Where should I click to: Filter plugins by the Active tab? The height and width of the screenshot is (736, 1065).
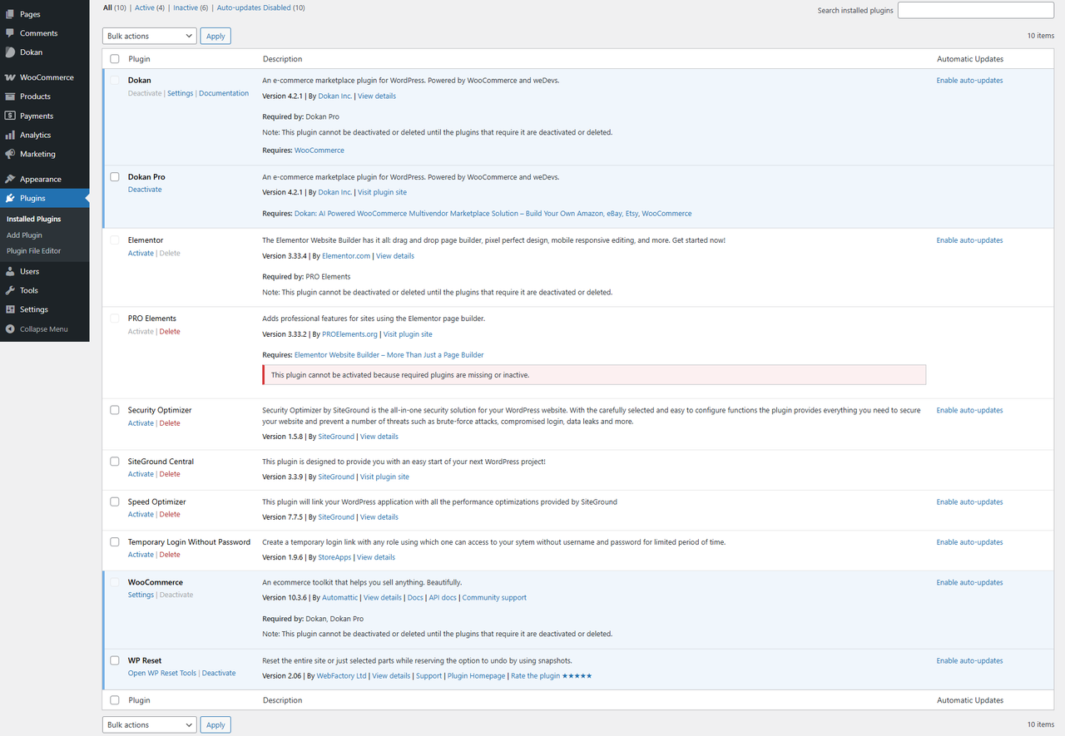click(145, 7)
